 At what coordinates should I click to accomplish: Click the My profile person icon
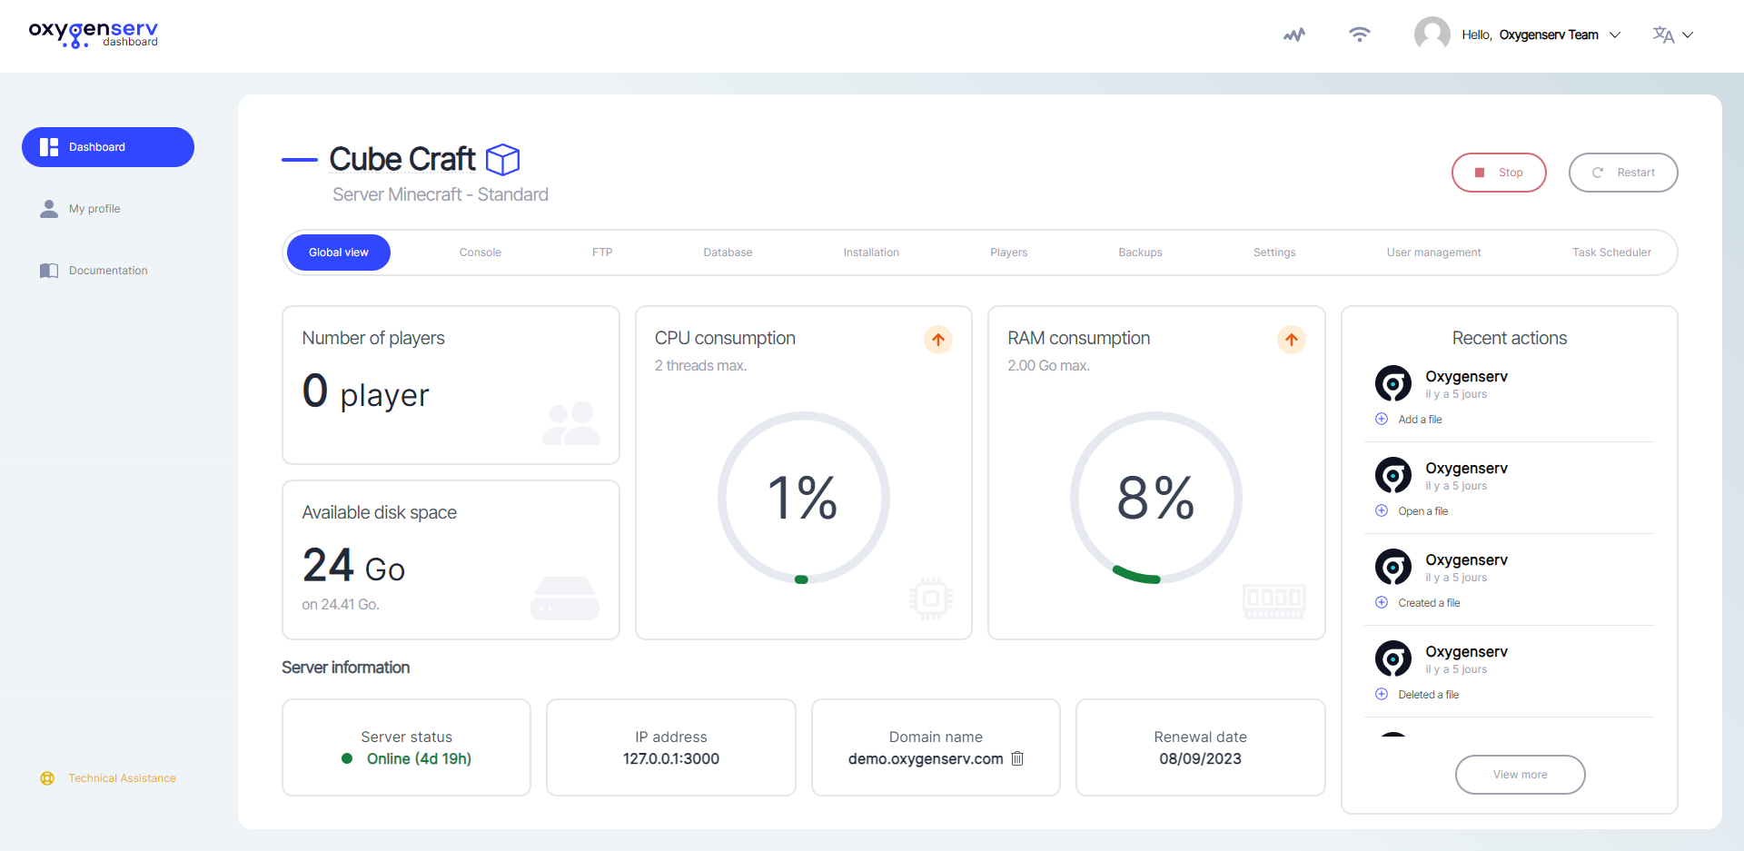49,209
